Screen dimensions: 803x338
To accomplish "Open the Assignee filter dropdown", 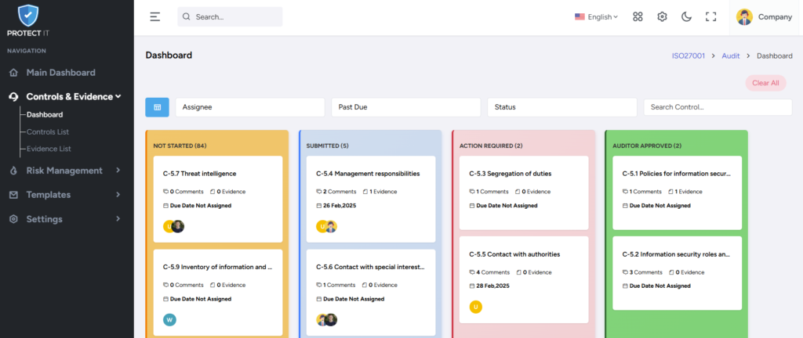I will tap(250, 107).
